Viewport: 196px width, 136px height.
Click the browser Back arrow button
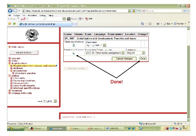click(10, 11)
